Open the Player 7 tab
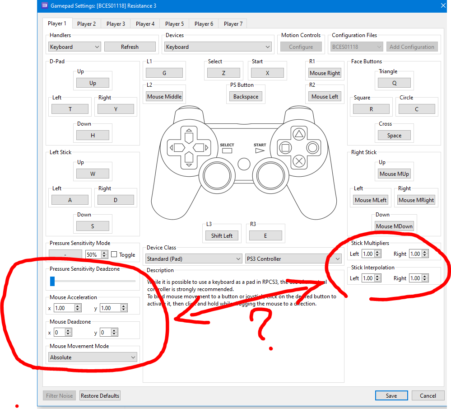Screen dimensions: 451x409 click(x=233, y=24)
